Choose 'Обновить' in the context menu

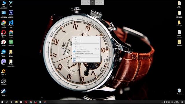coord(86,42)
